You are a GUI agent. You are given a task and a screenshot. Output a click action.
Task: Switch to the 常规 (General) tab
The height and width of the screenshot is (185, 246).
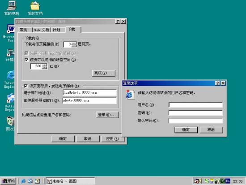point(25,30)
